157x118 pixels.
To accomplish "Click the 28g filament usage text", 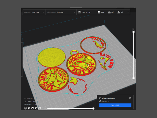I will pos(106,101).
